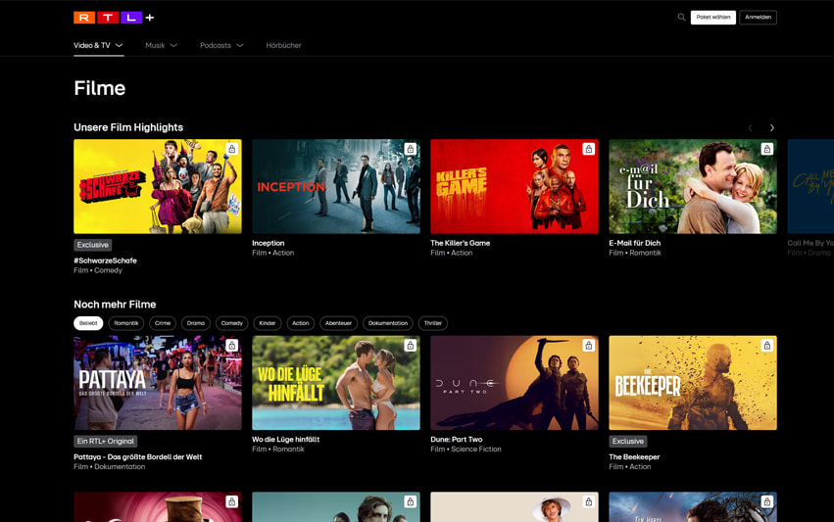Open the E-Mail für Dich thumbnail
Screen dimensions: 834x522
693,187
